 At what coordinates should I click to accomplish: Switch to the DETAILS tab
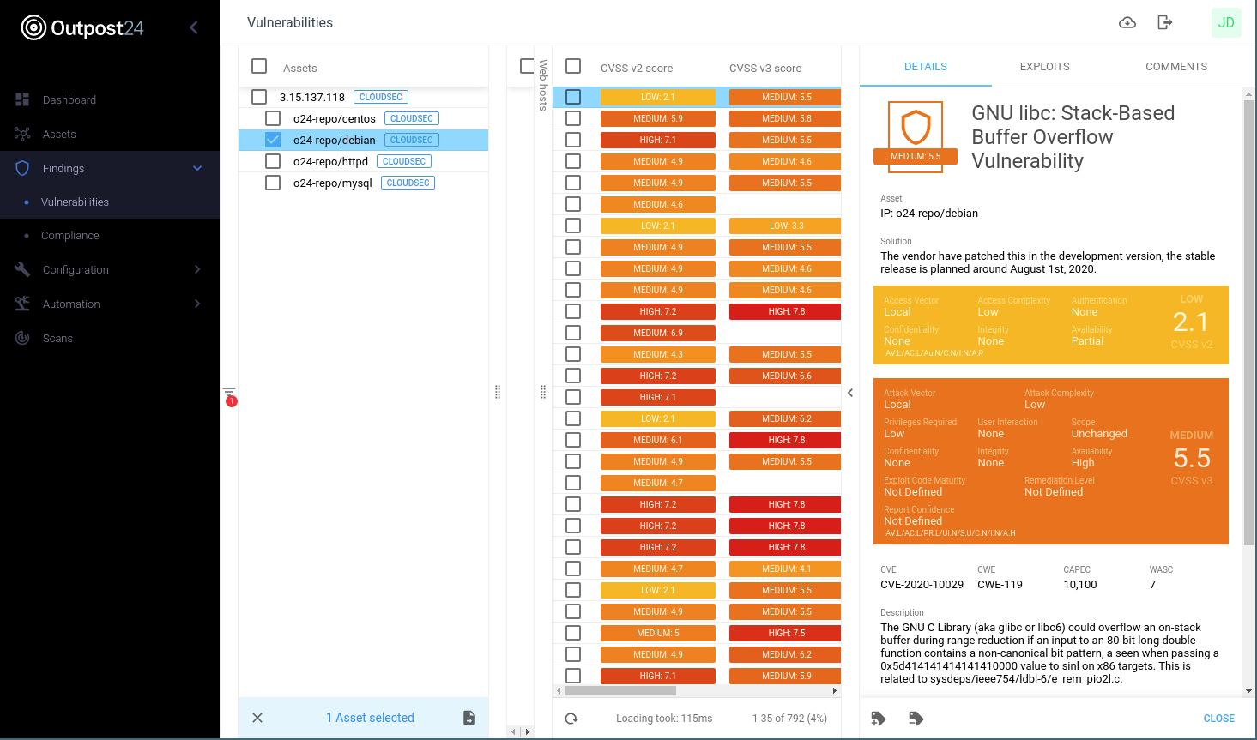coord(926,66)
